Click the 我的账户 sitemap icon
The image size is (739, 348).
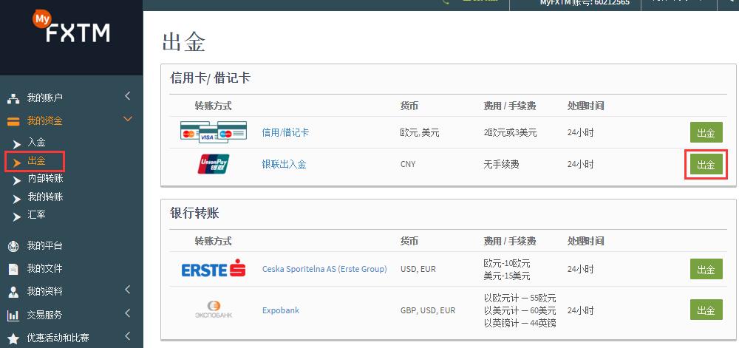click(x=13, y=98)
